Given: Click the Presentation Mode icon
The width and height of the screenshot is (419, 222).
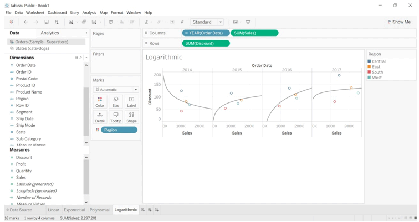Looking at the screenshot, I should 248,22.
